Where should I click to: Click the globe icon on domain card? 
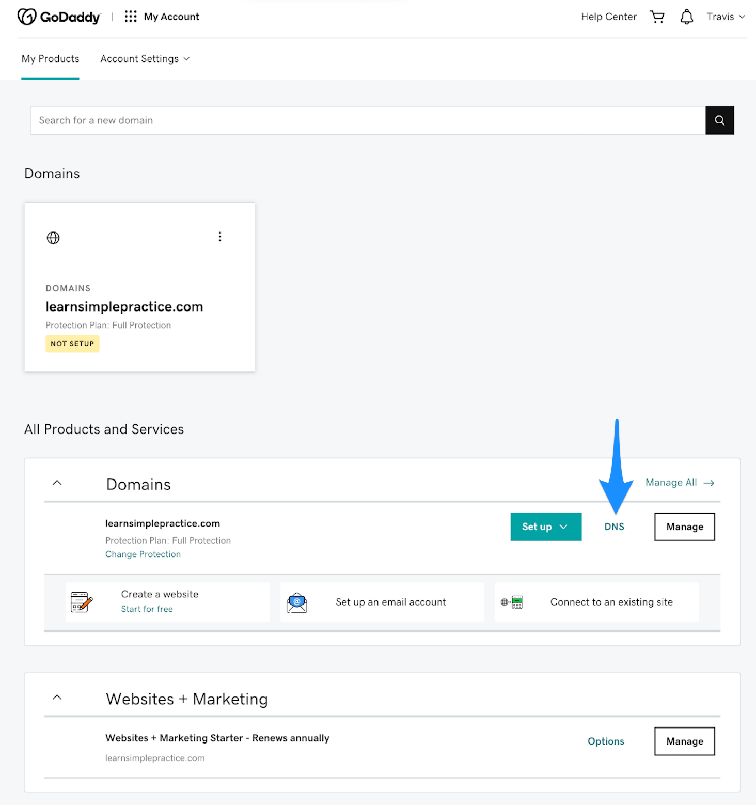[x=53, y=238]
